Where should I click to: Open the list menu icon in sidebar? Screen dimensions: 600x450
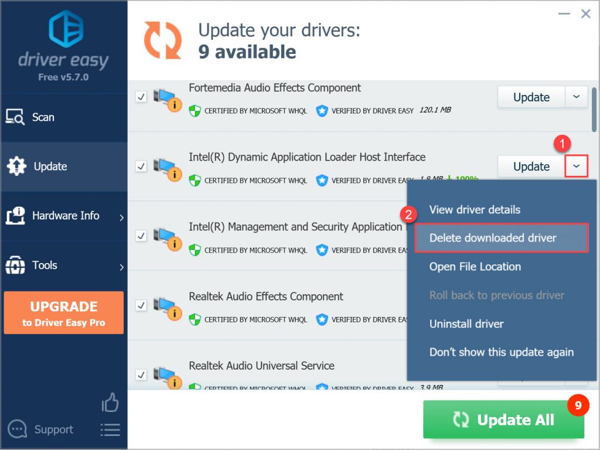click(x=110, y=429)
